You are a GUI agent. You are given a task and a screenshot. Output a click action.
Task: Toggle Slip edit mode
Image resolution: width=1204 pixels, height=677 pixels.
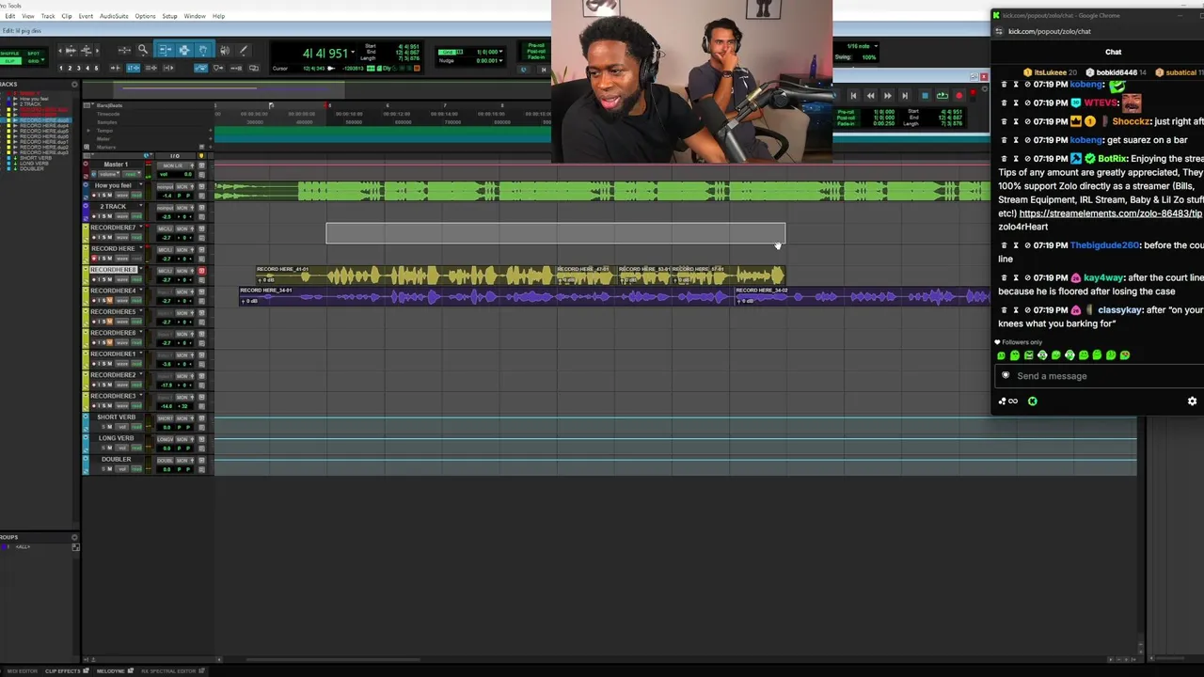[12, 60]
